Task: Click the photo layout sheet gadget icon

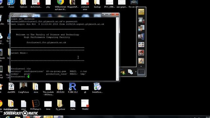Action: coord(141,45)
